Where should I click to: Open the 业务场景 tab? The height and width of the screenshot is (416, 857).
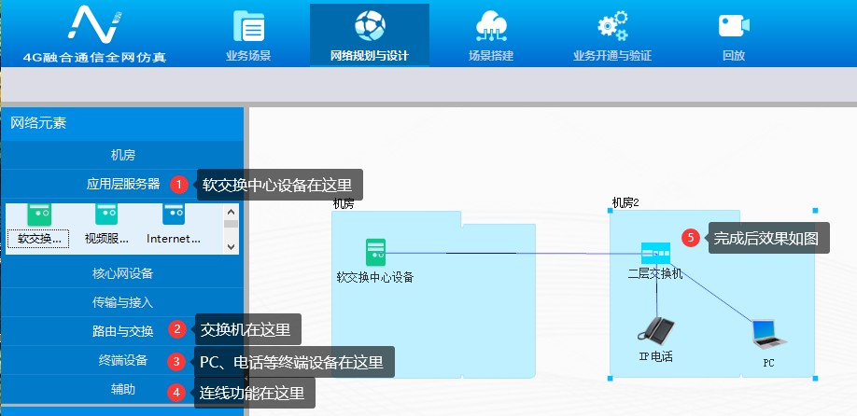point(248,35)
